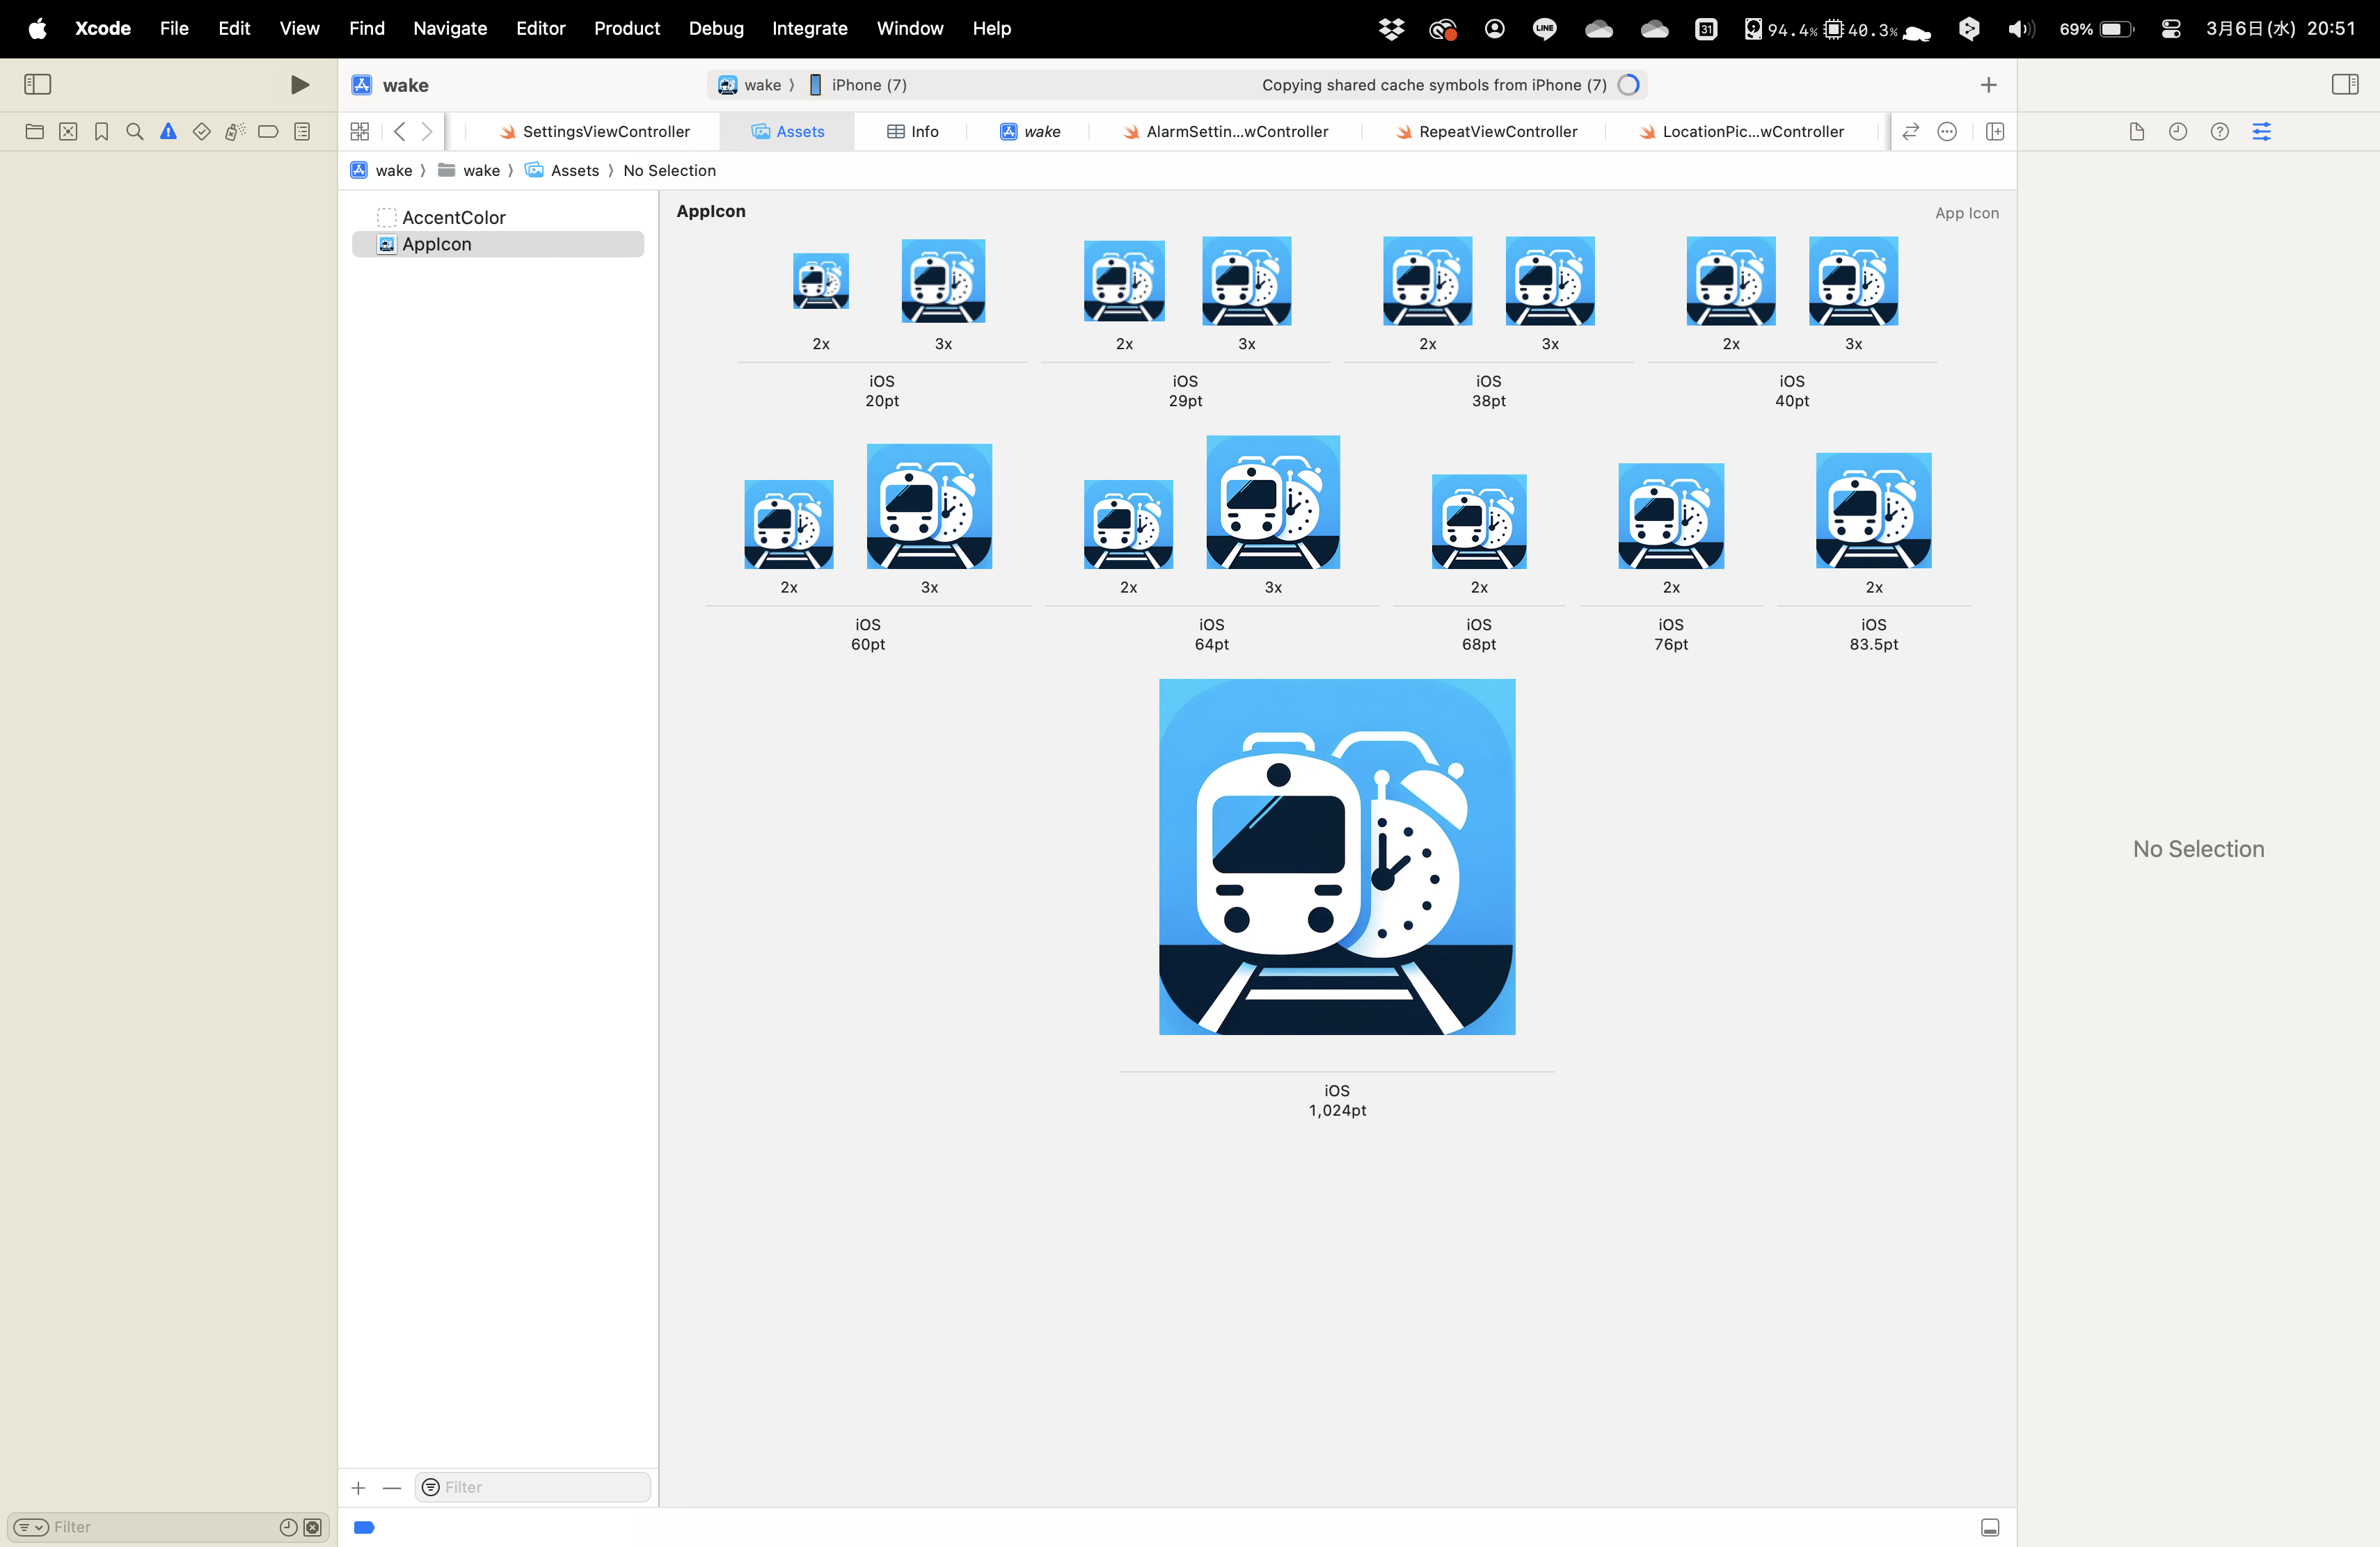Switch to RepeatViewController tab
Image resolution: width=2380 pixels, height=1547 pixels.
[1487, 131]
